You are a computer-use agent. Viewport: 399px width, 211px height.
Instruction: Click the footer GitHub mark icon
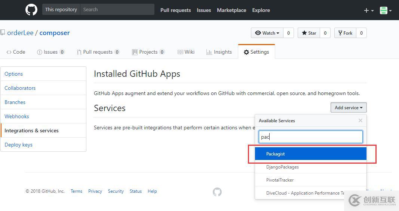pyautogui.click(x=217, y=192)
